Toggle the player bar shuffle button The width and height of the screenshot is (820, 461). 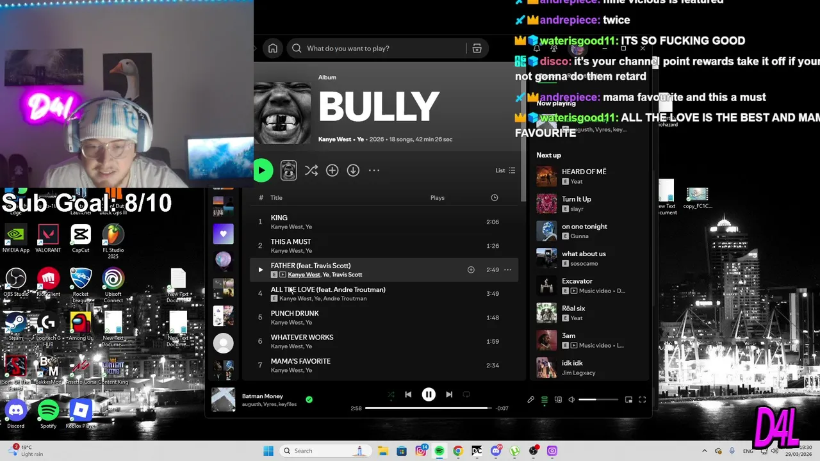391,394
